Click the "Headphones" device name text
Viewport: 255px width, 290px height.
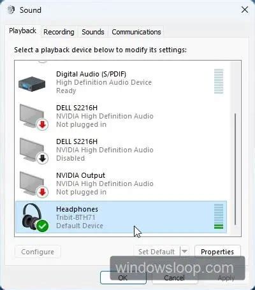(x=77, y=209)
